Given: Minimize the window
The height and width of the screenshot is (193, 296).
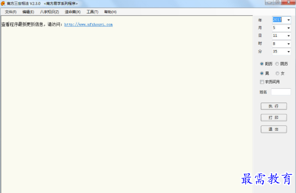Looking at the screenshot, I should [269, 2].
